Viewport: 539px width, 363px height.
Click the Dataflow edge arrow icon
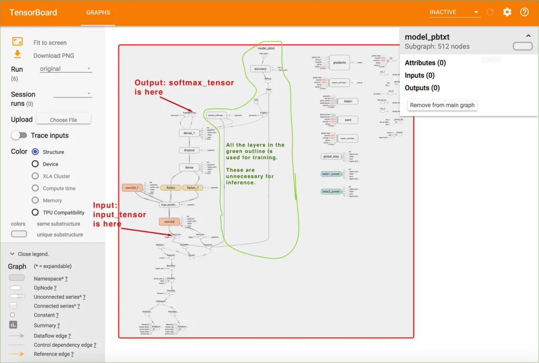(16, 336)
